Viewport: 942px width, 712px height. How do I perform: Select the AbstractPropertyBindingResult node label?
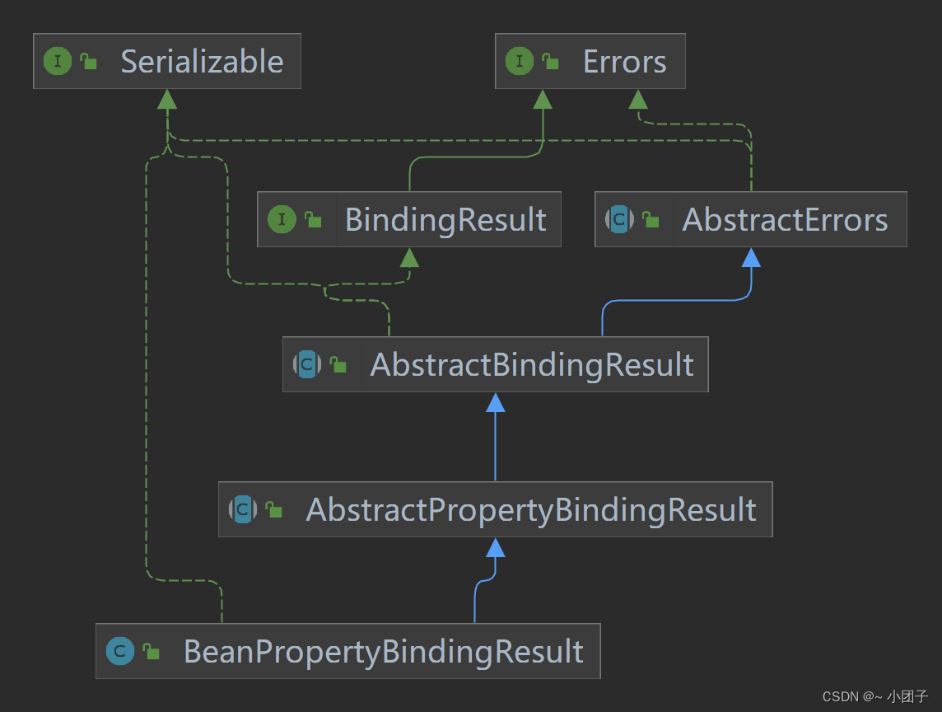531,510
